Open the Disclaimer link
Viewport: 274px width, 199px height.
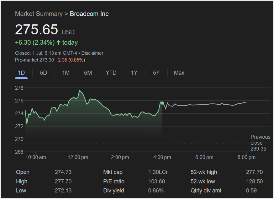tap(92, 53)
